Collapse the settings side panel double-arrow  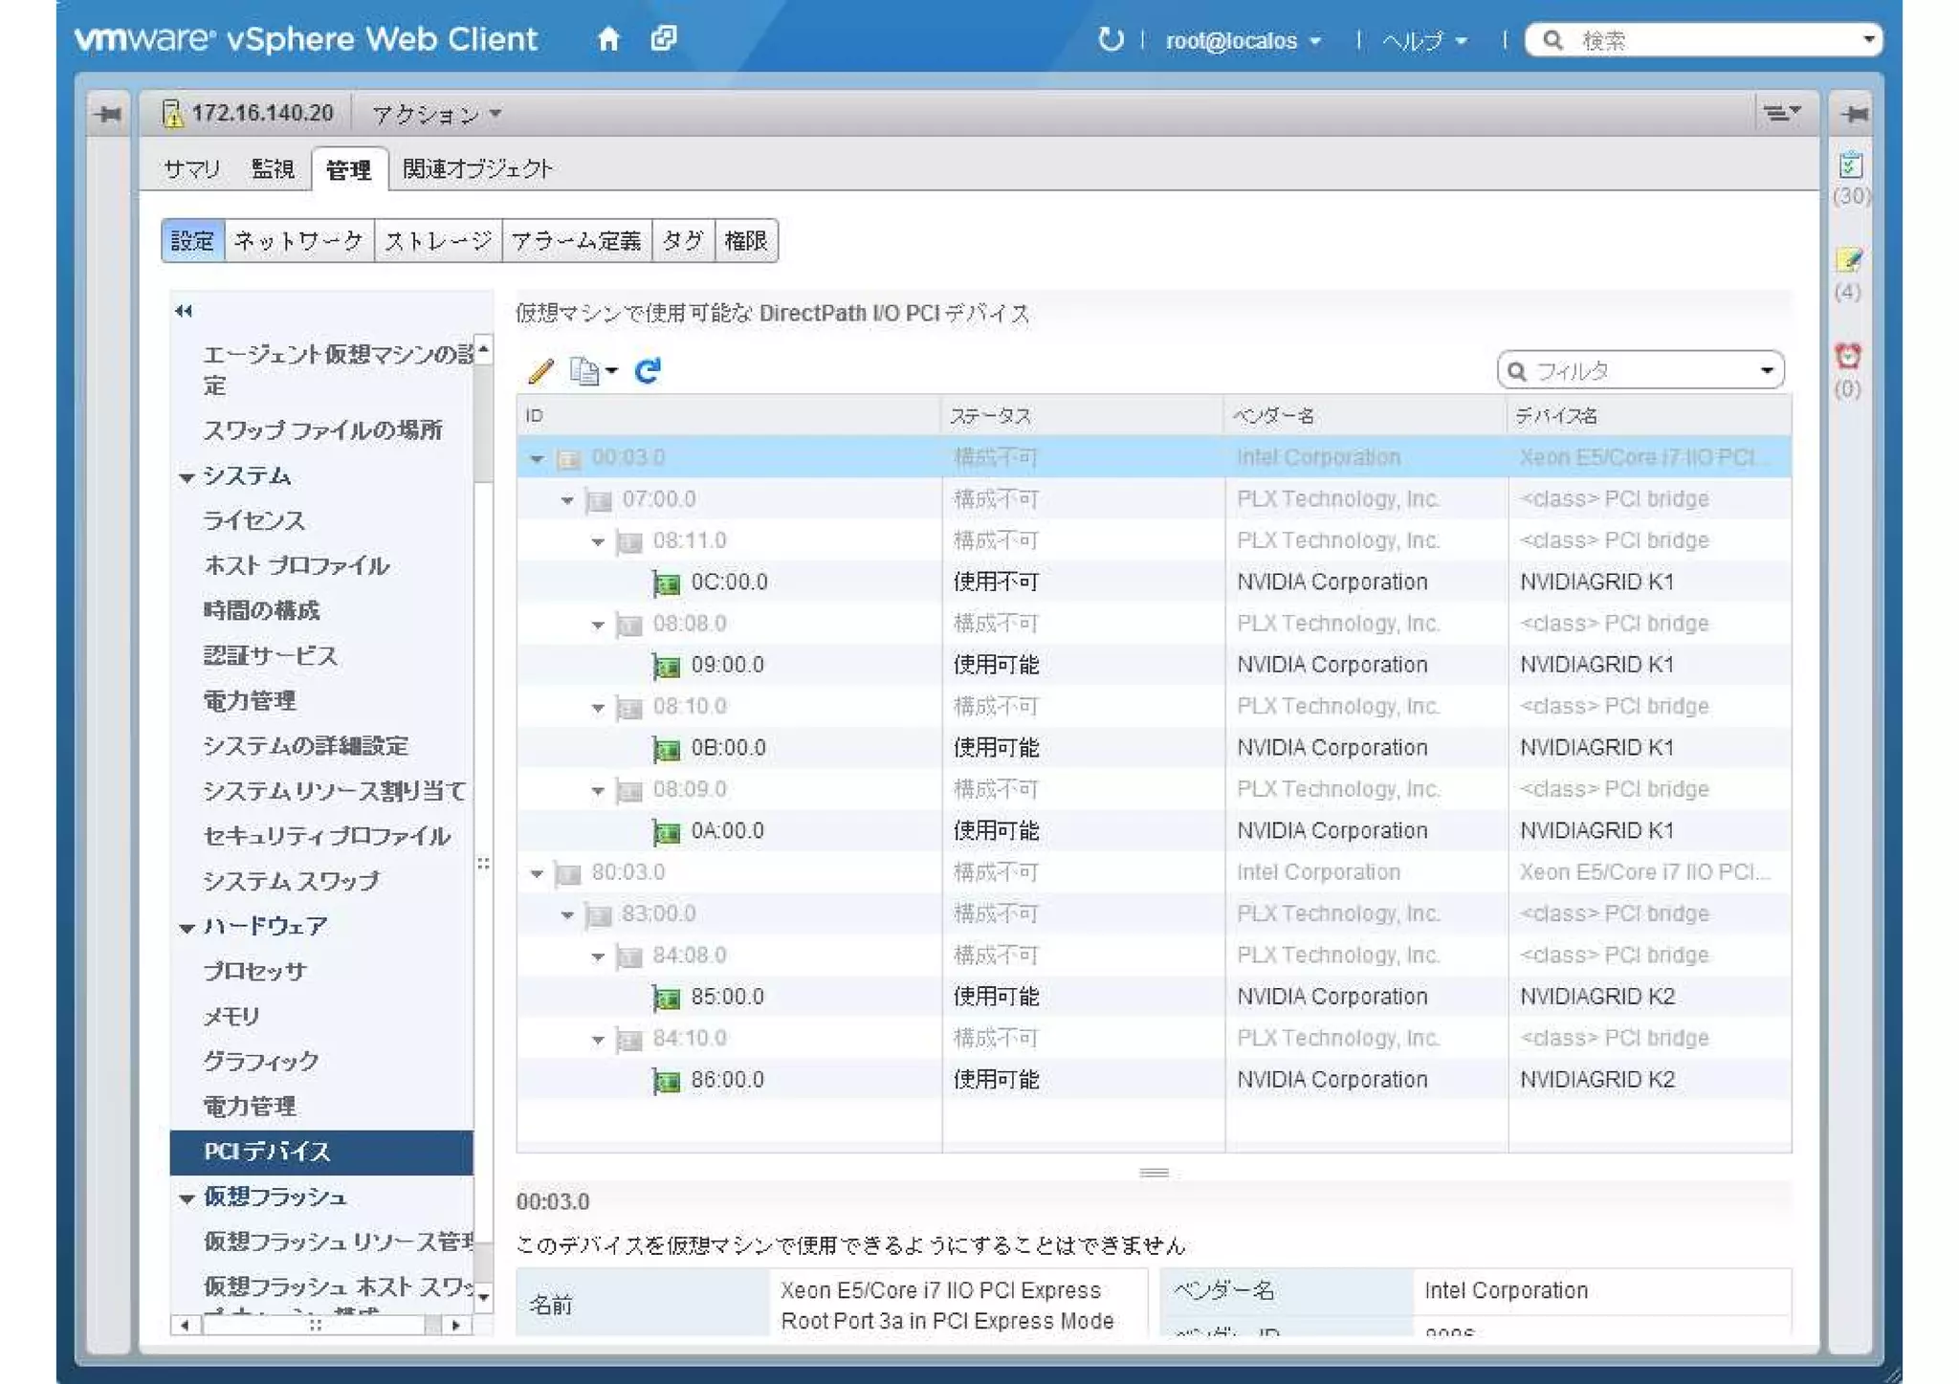[x=184, y=311]
